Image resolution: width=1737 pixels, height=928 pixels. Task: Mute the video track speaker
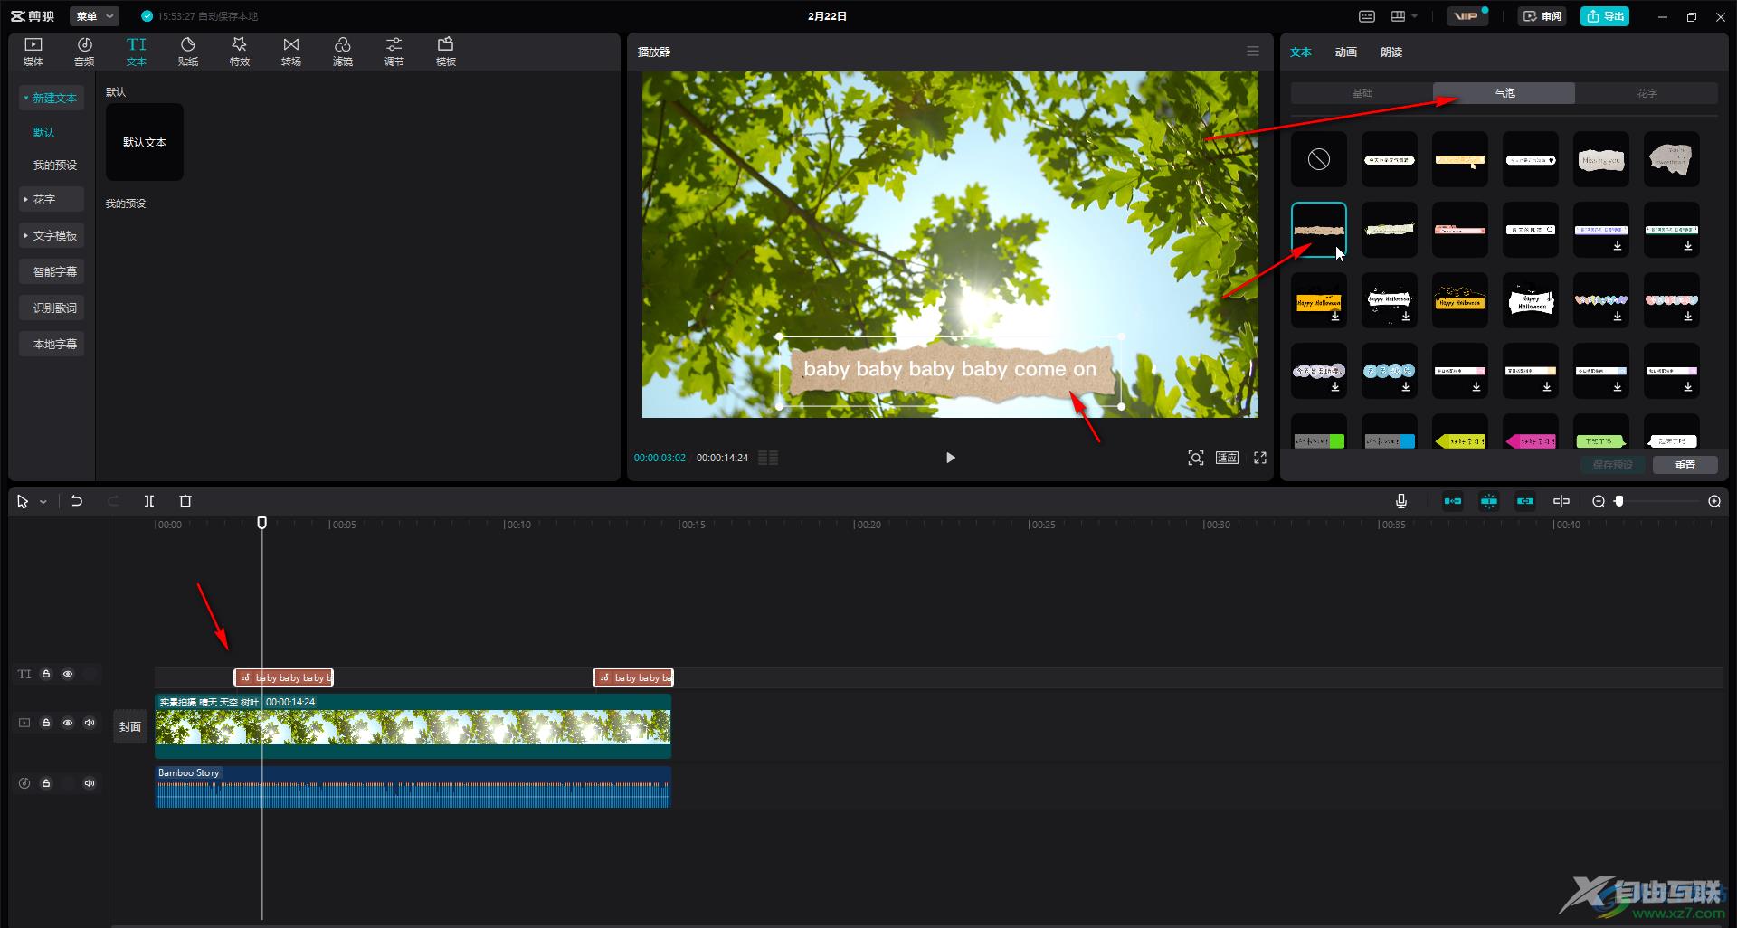coord(90,723)
